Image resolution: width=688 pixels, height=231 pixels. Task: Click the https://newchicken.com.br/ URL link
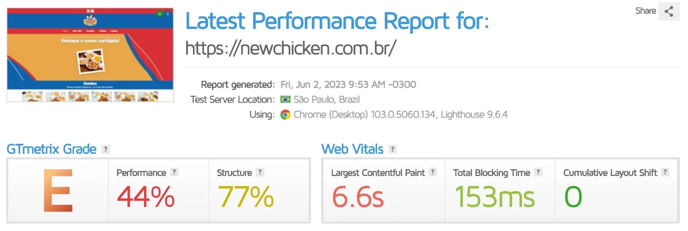291,48
